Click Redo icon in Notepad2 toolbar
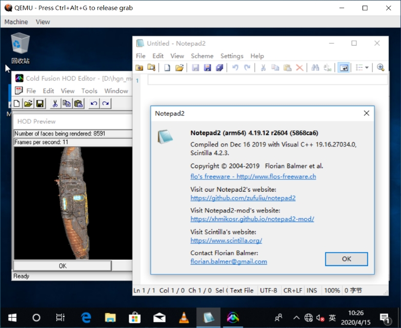Image resolution: width=401 pixels, height=328 pixels. pos(247,68)
